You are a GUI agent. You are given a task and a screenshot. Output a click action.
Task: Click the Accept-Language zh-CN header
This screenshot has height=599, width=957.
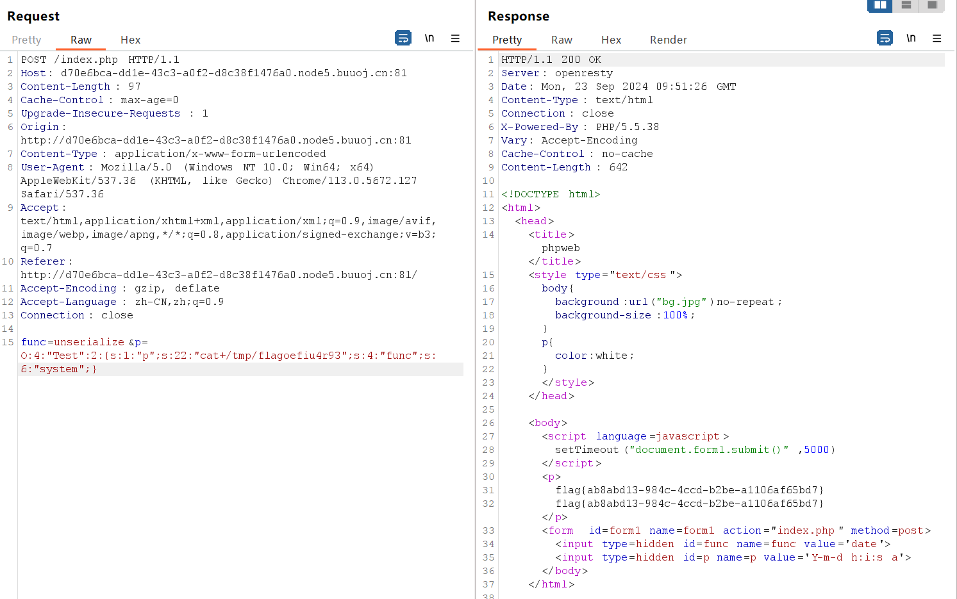(122, 302)
